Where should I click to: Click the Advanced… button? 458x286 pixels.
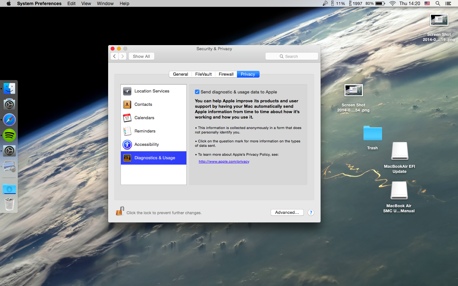click(x=287, y=213)
